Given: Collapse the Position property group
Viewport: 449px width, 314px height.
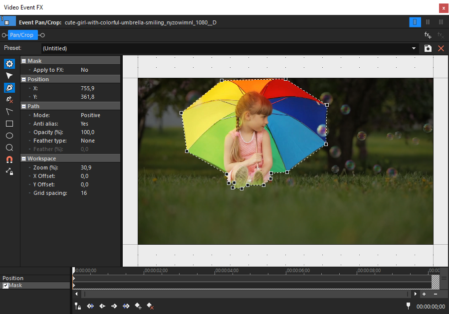Looking at the screenshot, I should (x=23, y=79).
